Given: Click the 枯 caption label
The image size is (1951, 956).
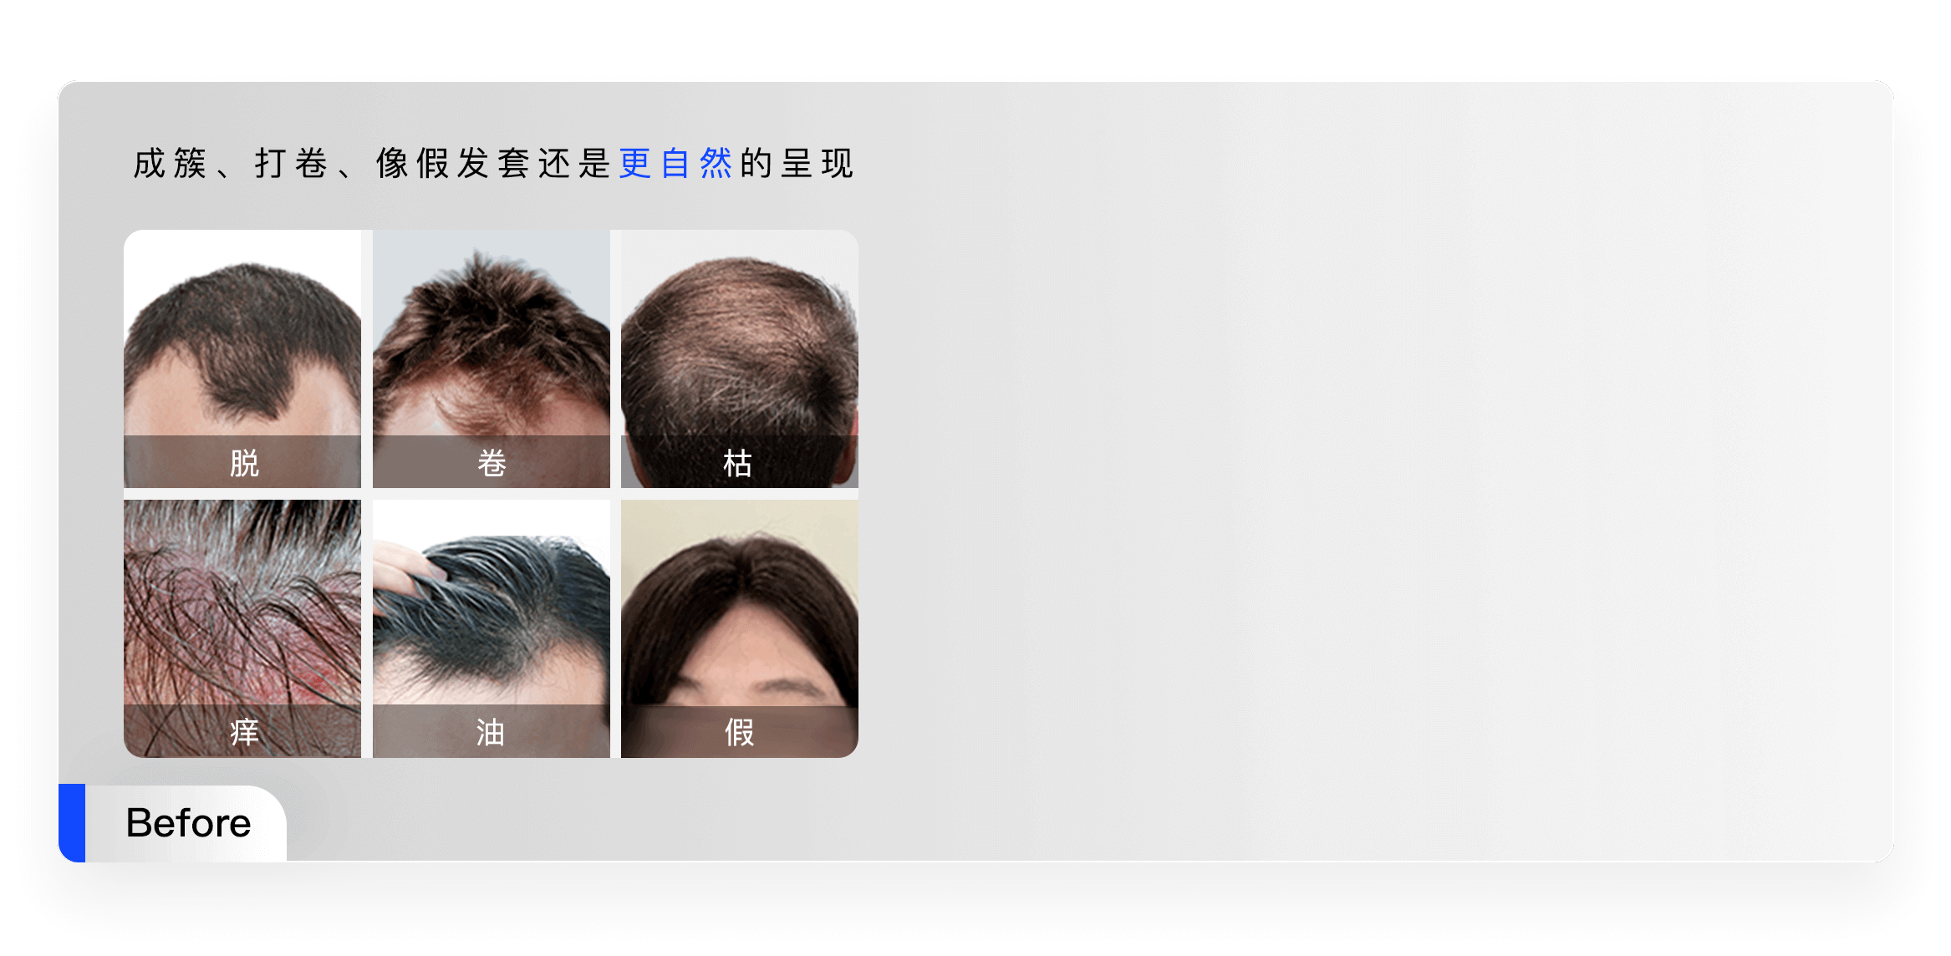Looking at the screenshot, I should point(737,462).
